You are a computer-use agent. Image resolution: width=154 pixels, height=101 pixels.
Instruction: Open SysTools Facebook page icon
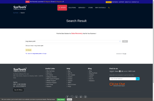coord(68,97)
